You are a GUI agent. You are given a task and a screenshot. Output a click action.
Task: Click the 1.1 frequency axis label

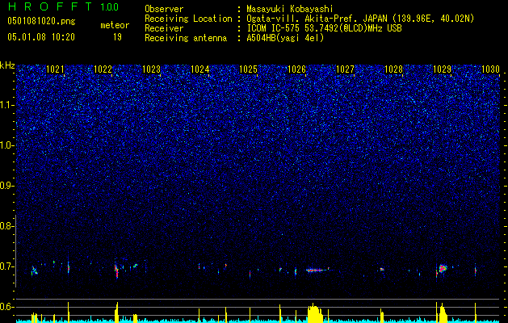[x=7, y=105]
